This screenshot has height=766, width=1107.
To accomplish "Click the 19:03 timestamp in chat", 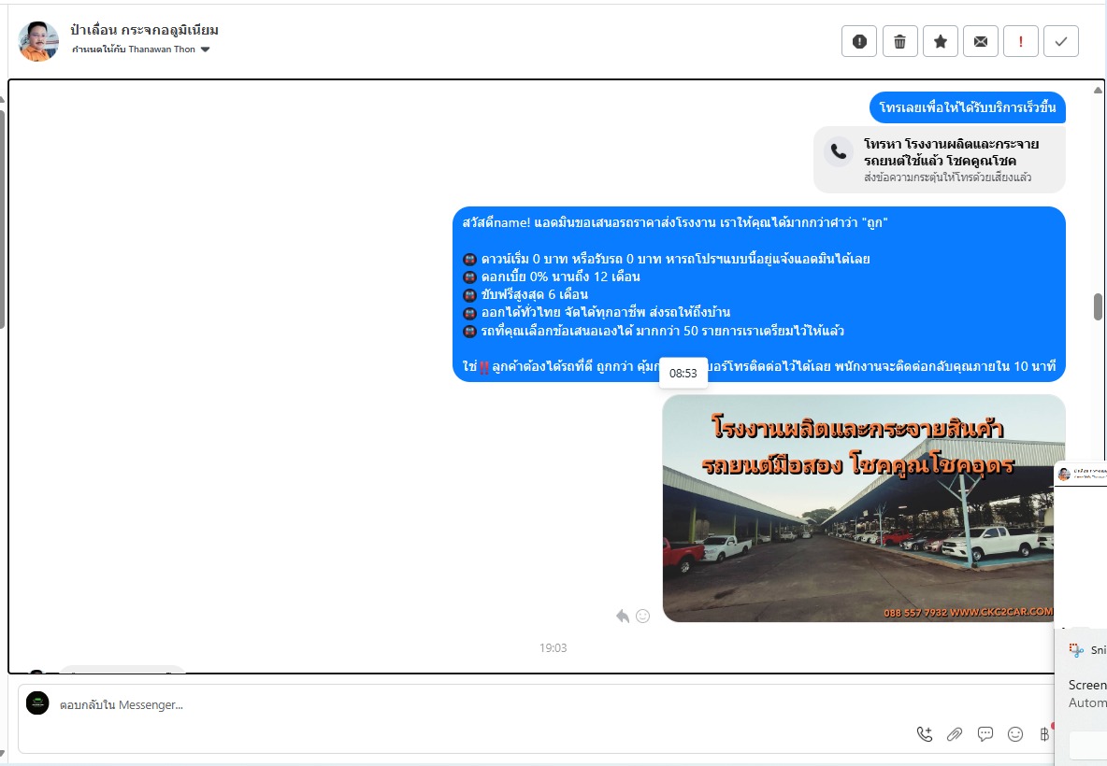I will coord(553,647).
